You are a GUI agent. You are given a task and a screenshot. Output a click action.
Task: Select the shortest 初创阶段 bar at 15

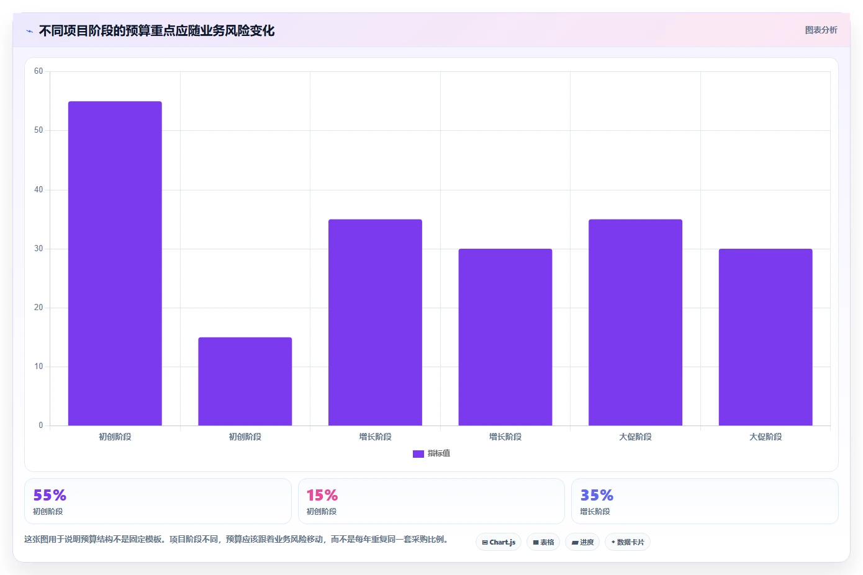click(x=245, y=381)
